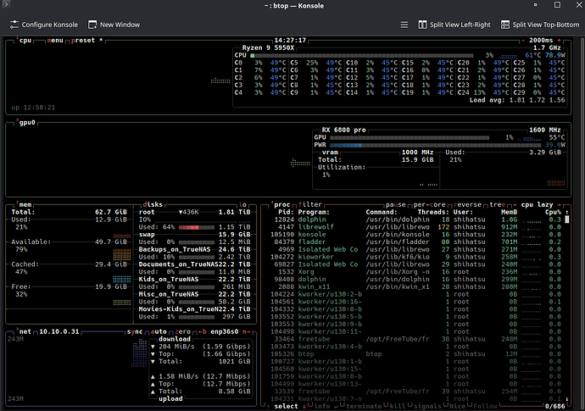Screen dimensions: 585x411
Task: Decrease update interval with minus sign
Action: 523,41
